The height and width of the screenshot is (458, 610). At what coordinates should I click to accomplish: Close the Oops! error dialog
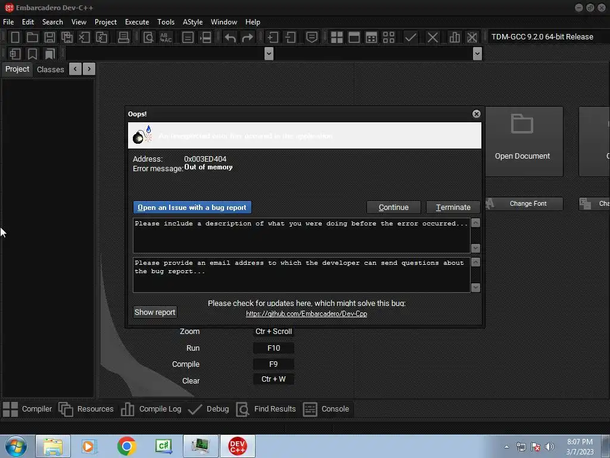(476, 114)
